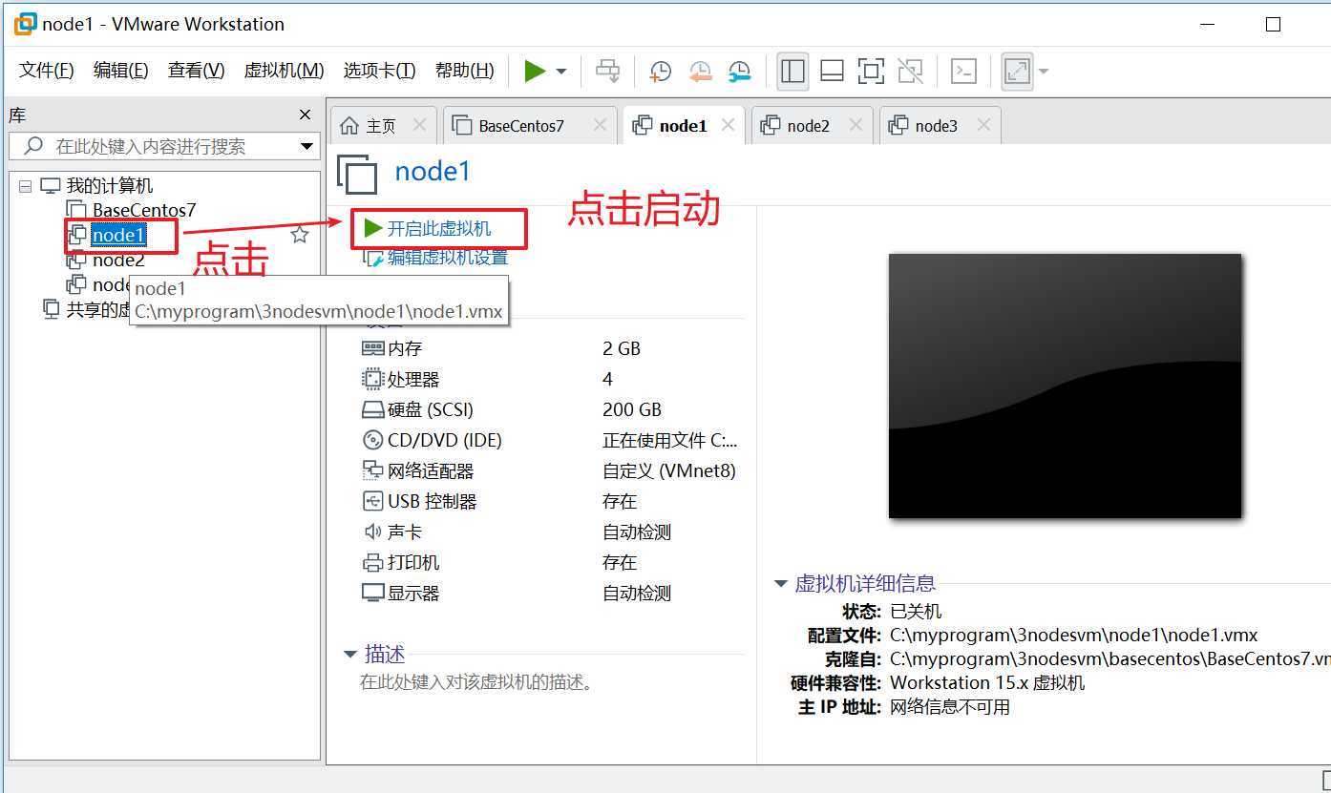This screenshot has width=1331, height=793.
Task: Click the 已关机 status text
Action: tap(916, 611)
